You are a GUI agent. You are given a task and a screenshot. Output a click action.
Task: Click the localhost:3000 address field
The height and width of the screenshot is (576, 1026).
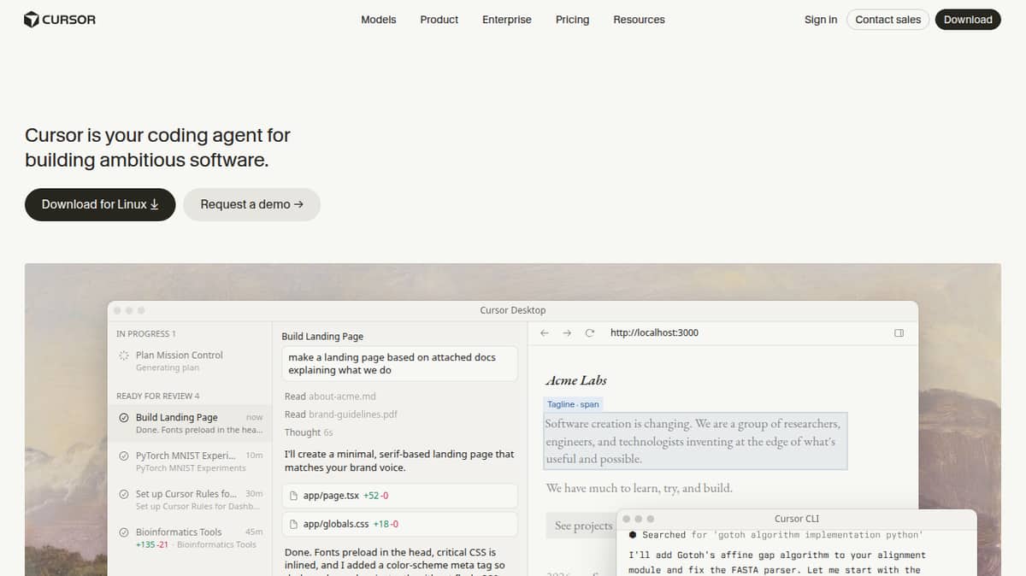coord(654,332)
